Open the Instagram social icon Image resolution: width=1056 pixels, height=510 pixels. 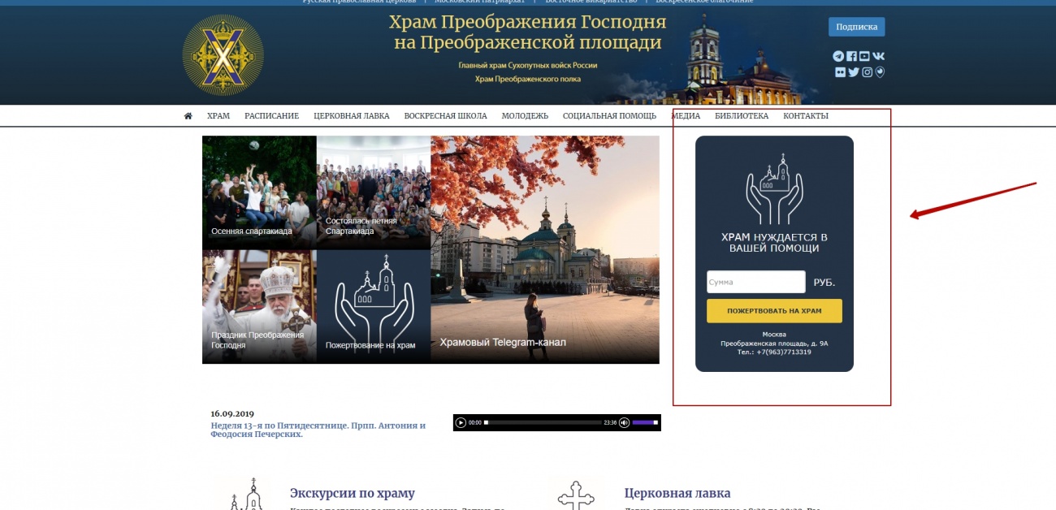868,72
